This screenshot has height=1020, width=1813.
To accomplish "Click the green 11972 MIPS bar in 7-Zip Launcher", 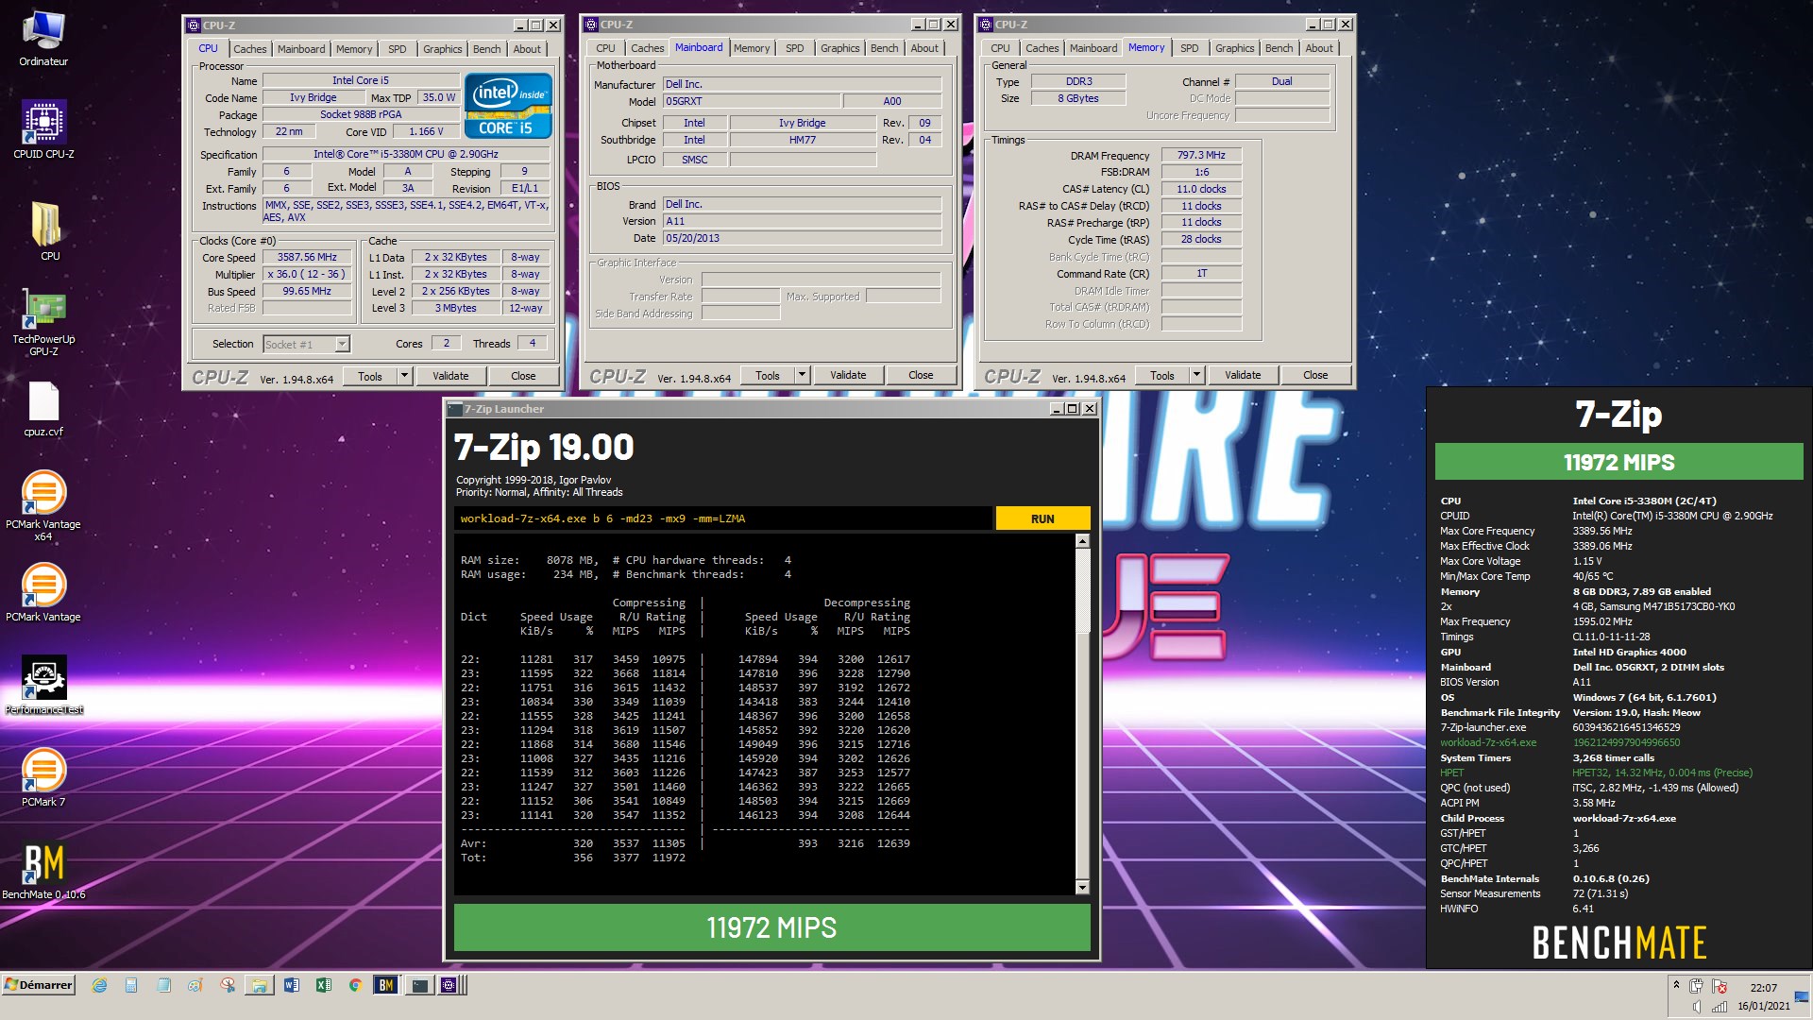I will tap(771, 927).
